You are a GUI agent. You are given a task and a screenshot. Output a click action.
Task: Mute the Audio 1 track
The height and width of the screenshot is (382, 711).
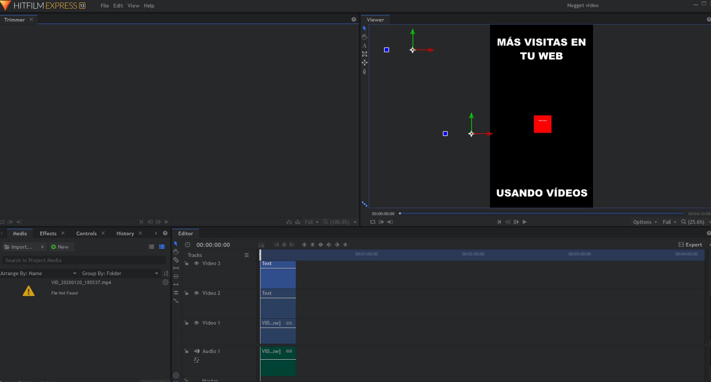point(197,351)
